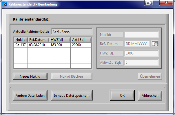Click the Kalibrierstandard(s): heading

(x=31, y=19)
